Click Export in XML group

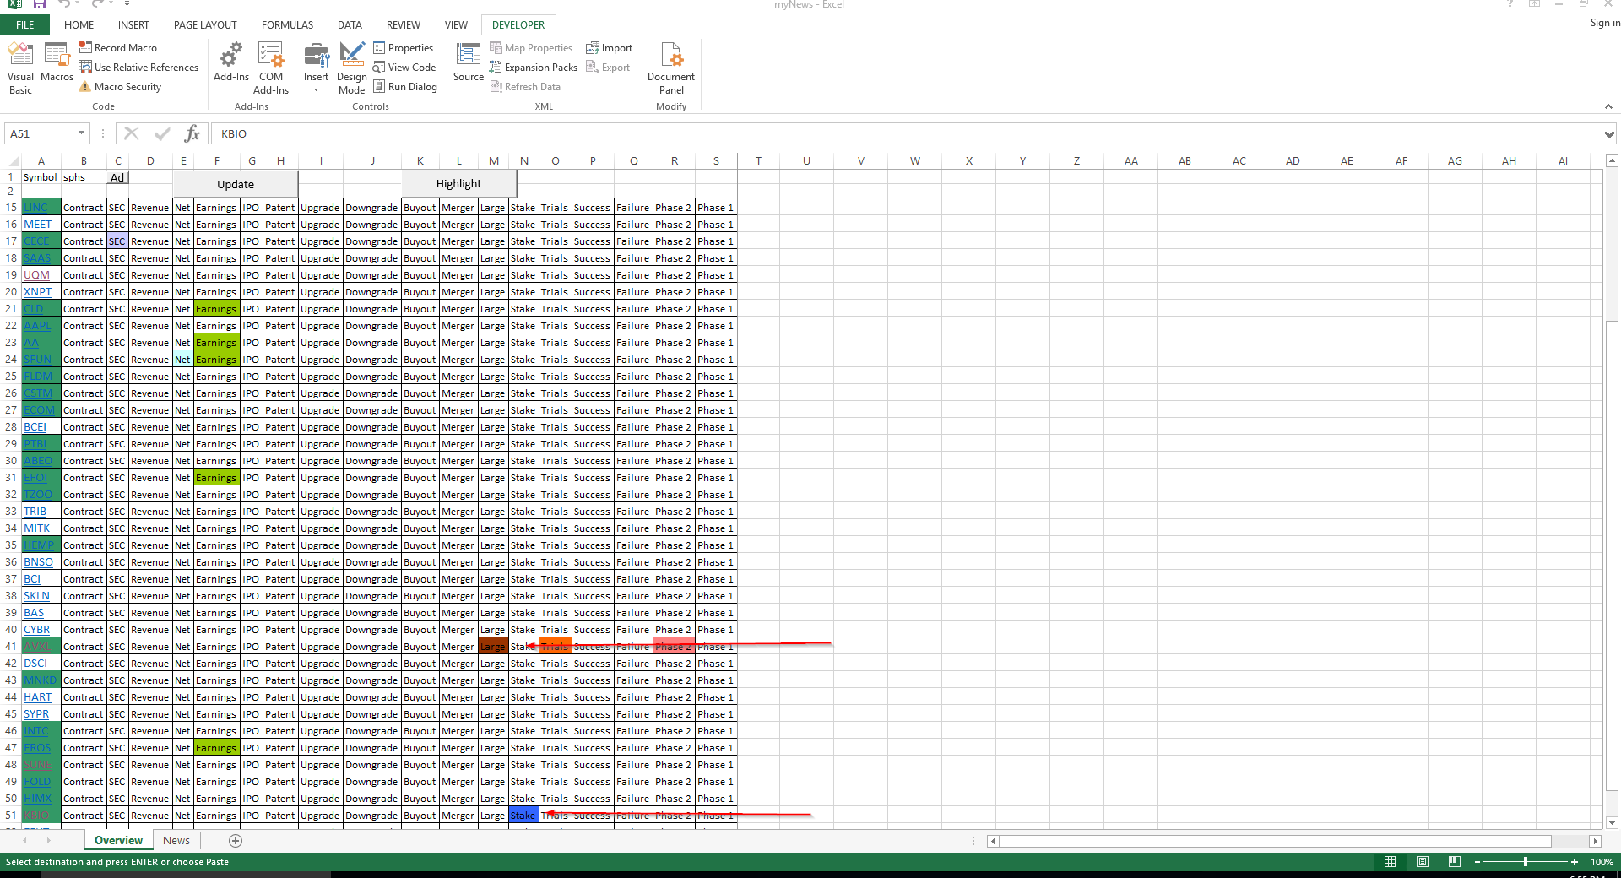609,68
